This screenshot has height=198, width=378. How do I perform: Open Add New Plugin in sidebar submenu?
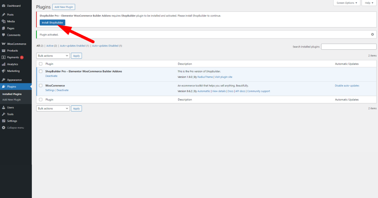12,100
